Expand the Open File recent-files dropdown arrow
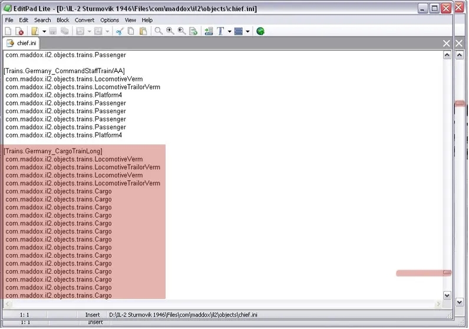Screen dimensions: 469x329 coord(44,31)
